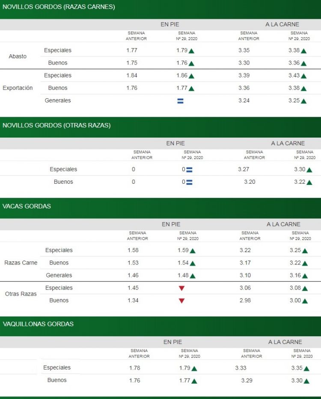Select the Exportación row group label
Viewport: 321px width, 399px height.
click(18, 88)
